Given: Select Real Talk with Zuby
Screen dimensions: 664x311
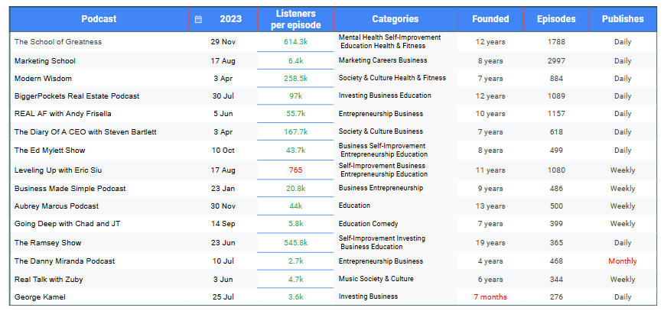Looking at the screenshot, I should pyautogui.click(x=49, y=279).
